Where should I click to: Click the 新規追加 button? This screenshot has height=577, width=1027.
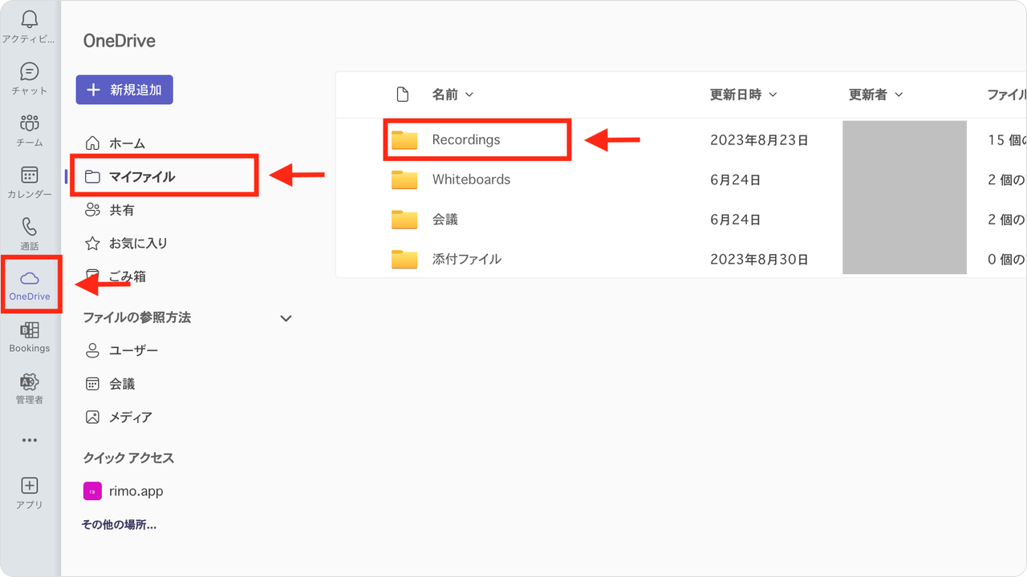124,90
